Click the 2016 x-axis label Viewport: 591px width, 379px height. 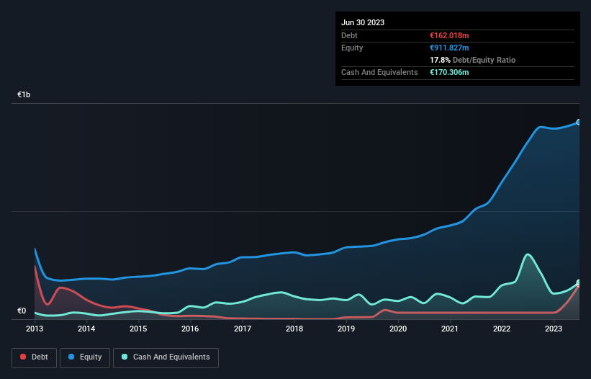[190, 329]
